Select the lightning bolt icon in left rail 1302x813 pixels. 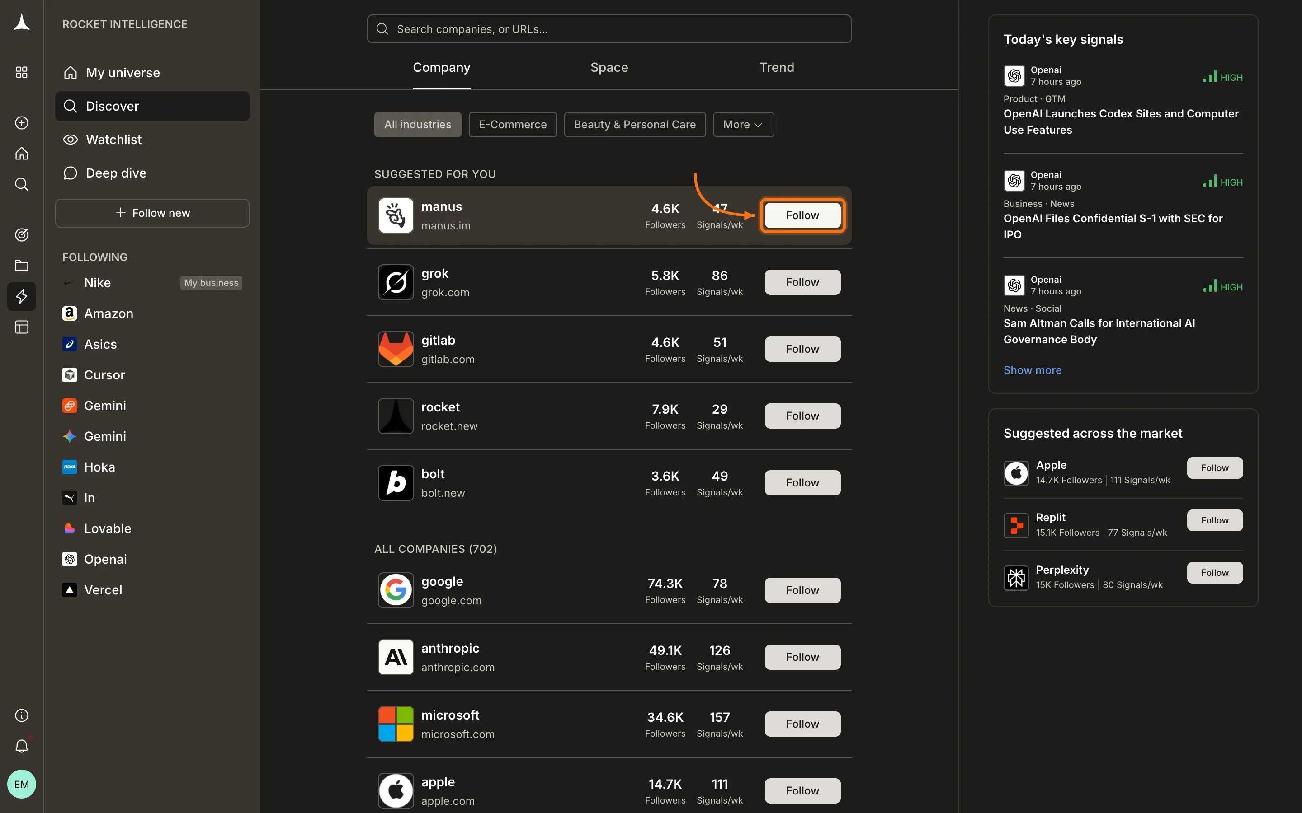pyautogui.click(x=22, y=296)
